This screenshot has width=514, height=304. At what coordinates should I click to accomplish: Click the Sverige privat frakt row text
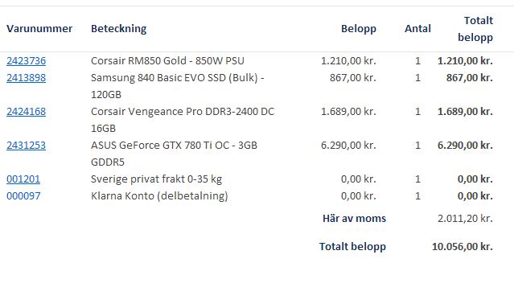coord(156,179)
